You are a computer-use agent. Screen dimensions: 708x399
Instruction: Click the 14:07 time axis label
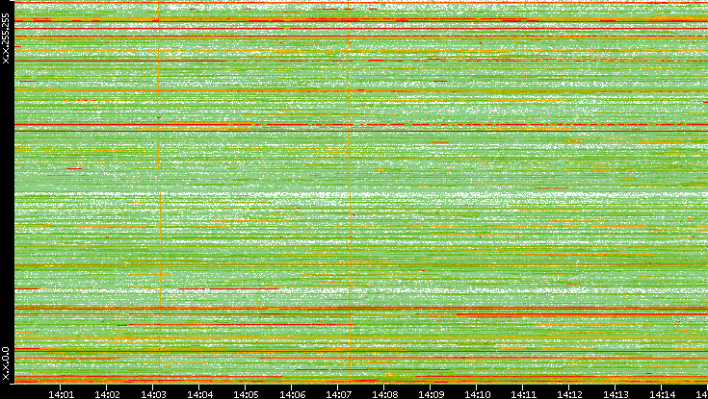coord(338,394)
